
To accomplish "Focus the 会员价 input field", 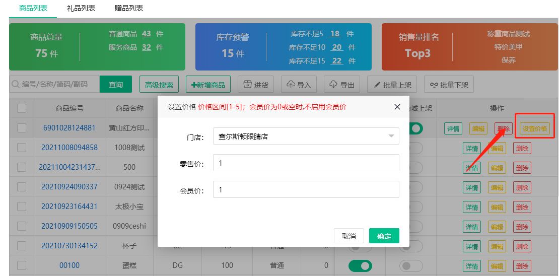I will [306, 189].
